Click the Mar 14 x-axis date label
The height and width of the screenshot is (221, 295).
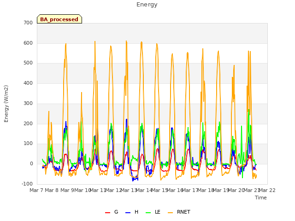coord(144,190)
